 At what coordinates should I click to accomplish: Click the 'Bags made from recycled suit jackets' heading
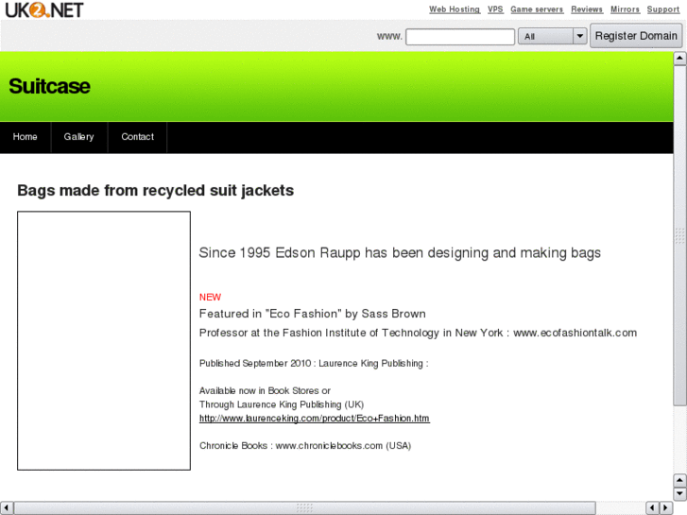(x=156, y=191)
